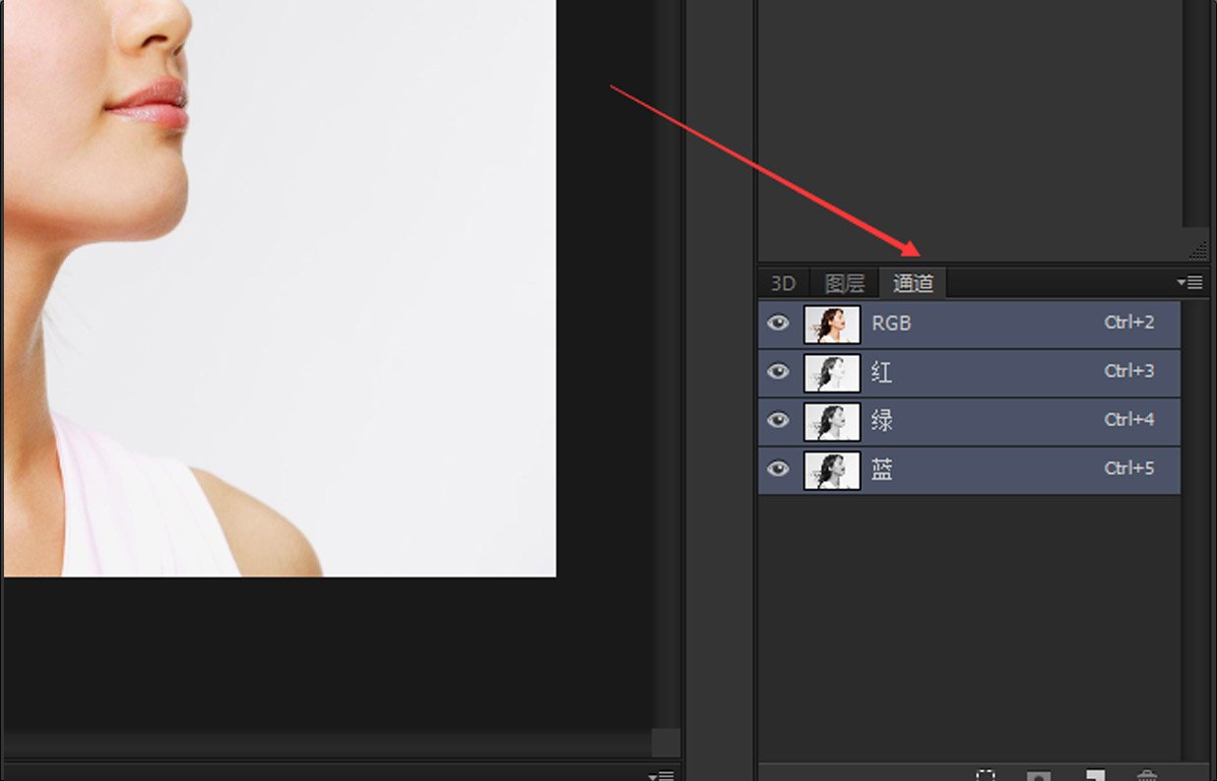Select the 通道 tab
Screen dimensions: 1217x781
pyautogui.click(x=913, y=283)
